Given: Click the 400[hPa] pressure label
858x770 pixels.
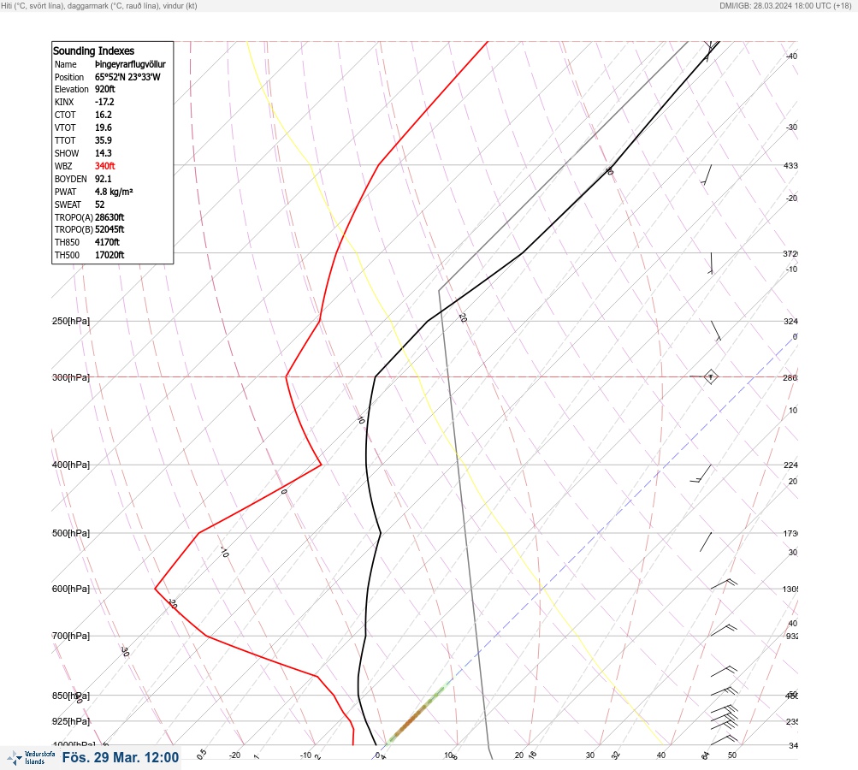Looking at the screenshot, I should pos(71,465).
